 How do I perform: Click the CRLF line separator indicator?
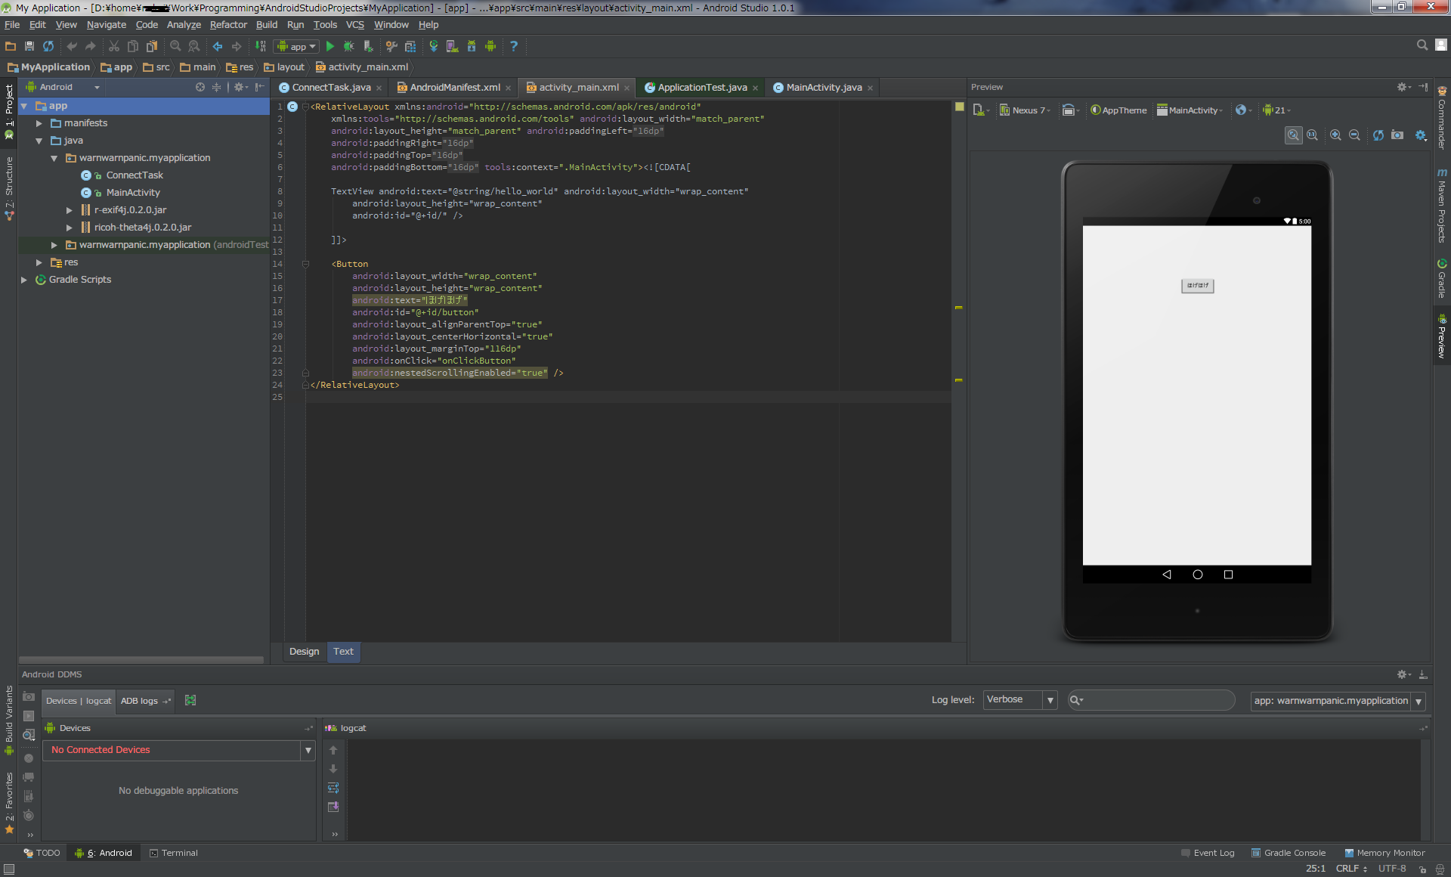tap(1350, 869)
